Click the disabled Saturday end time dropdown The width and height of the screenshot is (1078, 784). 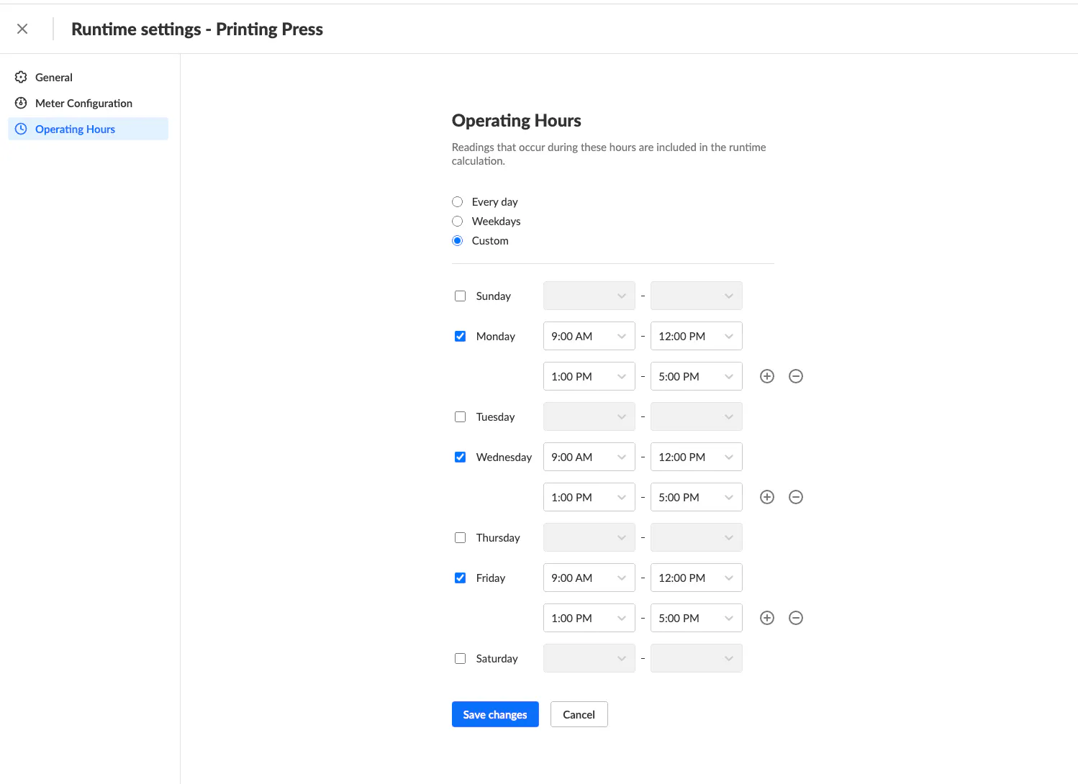(x=696, y=658)
